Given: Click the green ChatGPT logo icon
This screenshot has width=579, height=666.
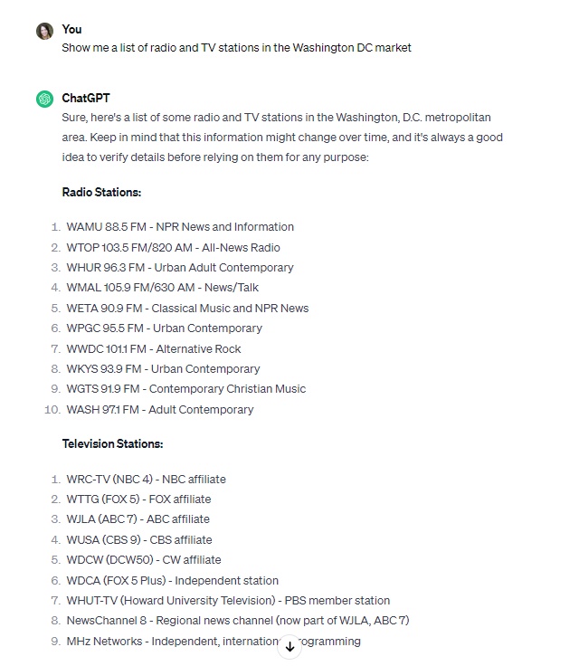Looking at the screenshot, I should (x=44, y=99).
